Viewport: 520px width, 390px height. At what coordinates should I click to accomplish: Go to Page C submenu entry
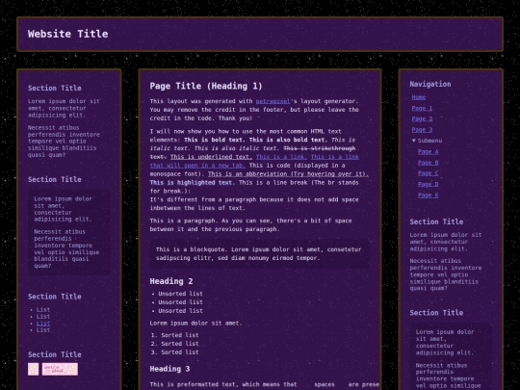pos(429,173)
